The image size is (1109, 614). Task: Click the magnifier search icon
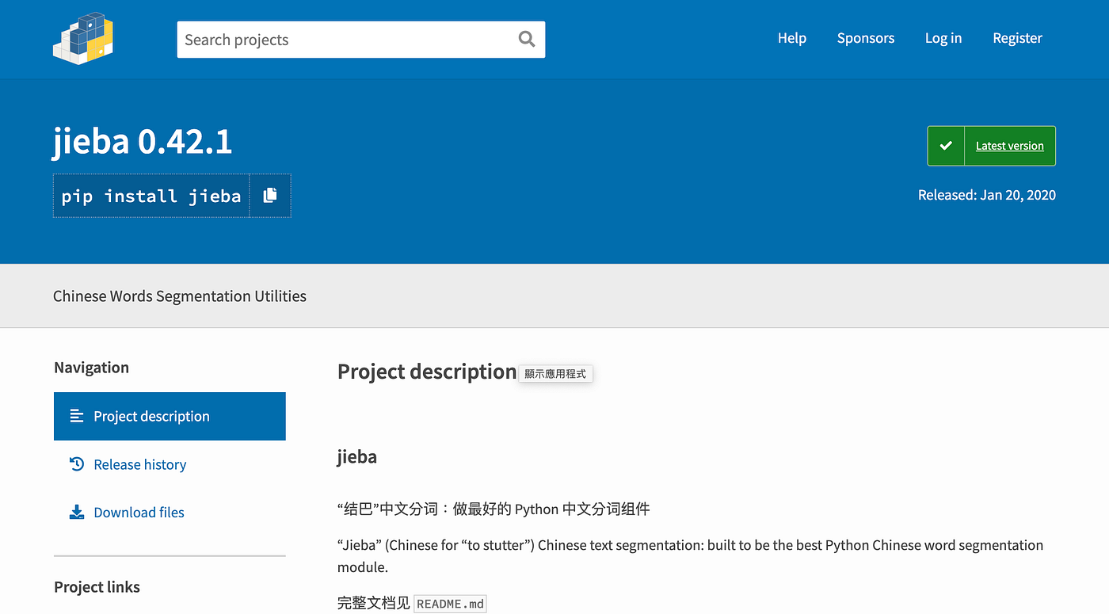[527, 39]
